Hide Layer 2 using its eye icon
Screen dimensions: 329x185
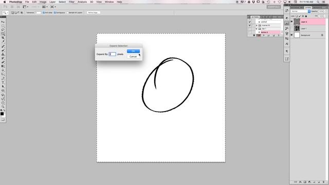tap(291, 22)
